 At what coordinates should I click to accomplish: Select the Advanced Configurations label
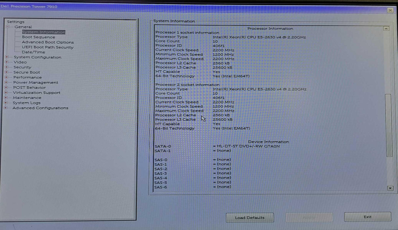click(40, 108)
